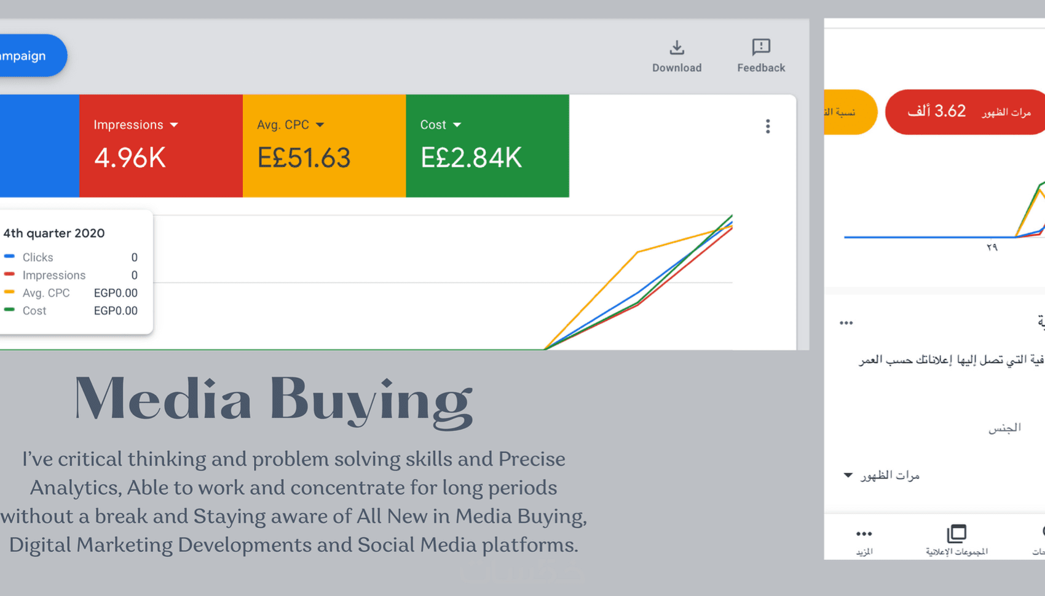Click the blue metric tile on the left
The image size is (1045, 596).
(x=39, y=146)
